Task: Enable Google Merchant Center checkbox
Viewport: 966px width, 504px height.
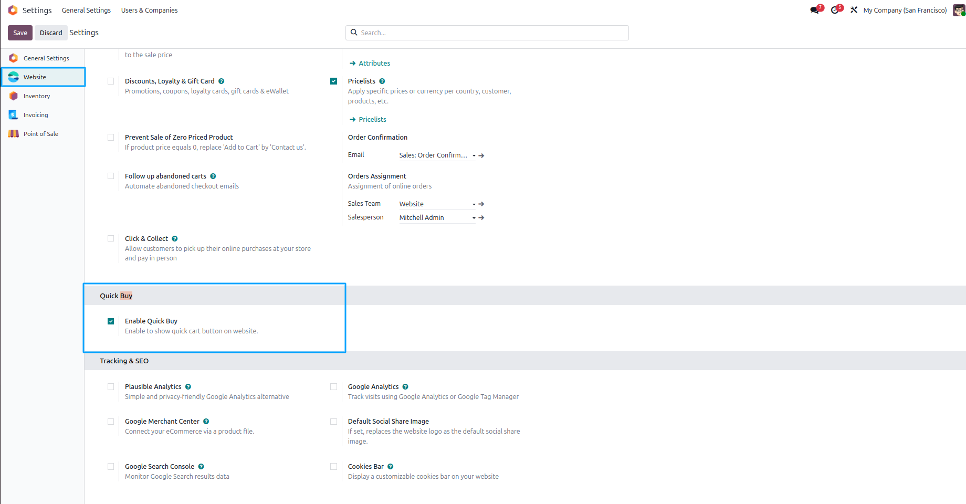Action: point(111,422)
